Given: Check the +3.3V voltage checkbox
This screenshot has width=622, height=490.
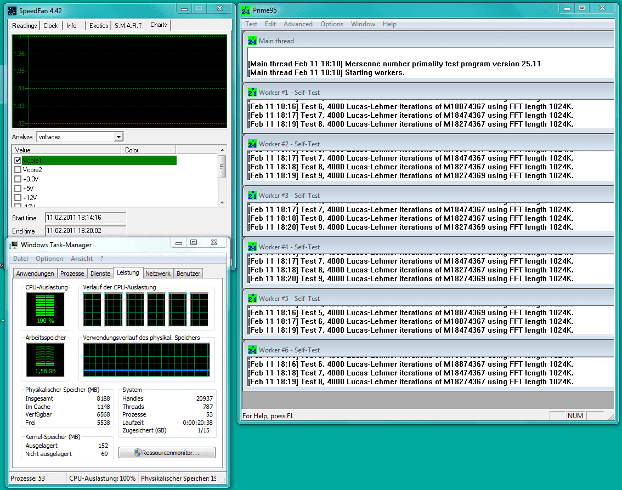Looking at the screenshot, I should pyautogui.click(x=18, y=179).
